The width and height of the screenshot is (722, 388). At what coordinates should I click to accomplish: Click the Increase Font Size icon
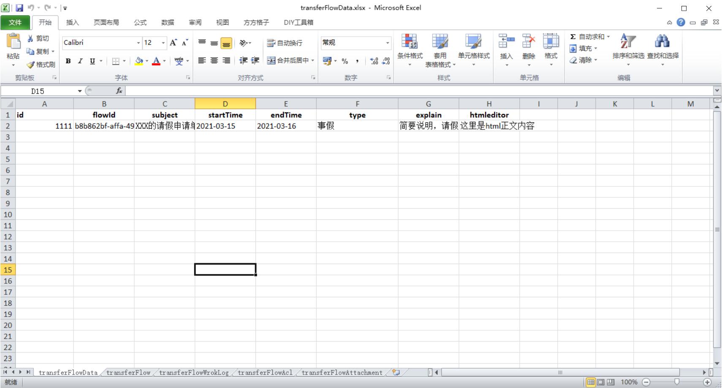click(x=173, y=43)
